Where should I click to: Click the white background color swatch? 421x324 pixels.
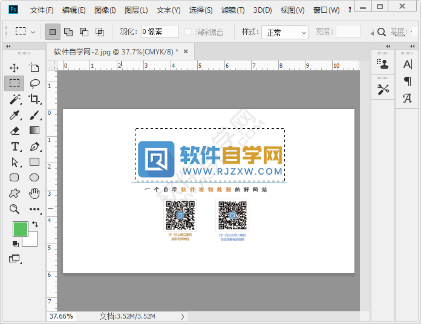(x=31, y=240)
